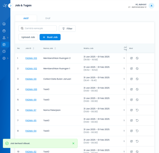Restore job PADMA-97 with undo icon

(137, 110)
